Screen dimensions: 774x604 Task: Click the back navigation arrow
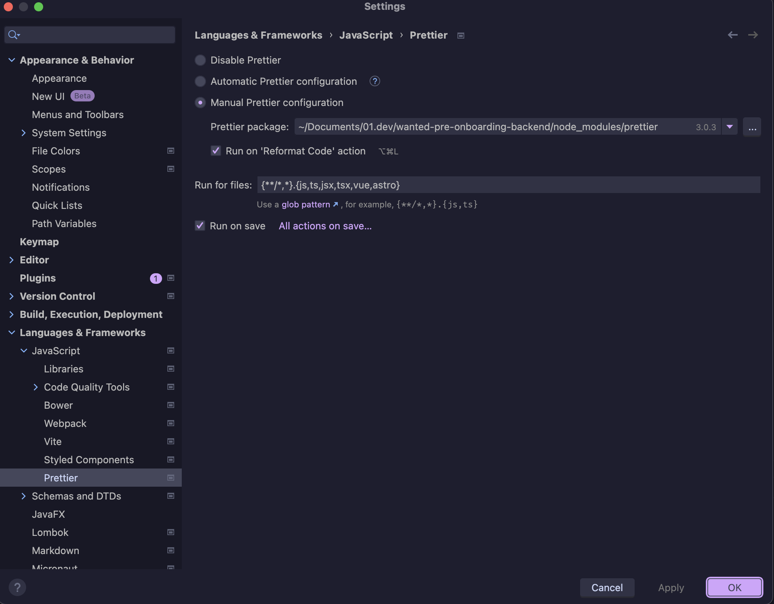pos(732,35)
